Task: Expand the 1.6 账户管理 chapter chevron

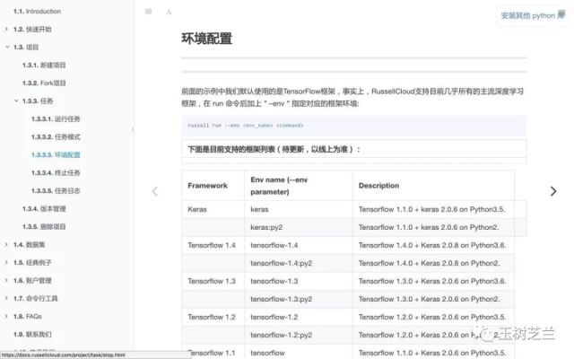Action: 6,280
